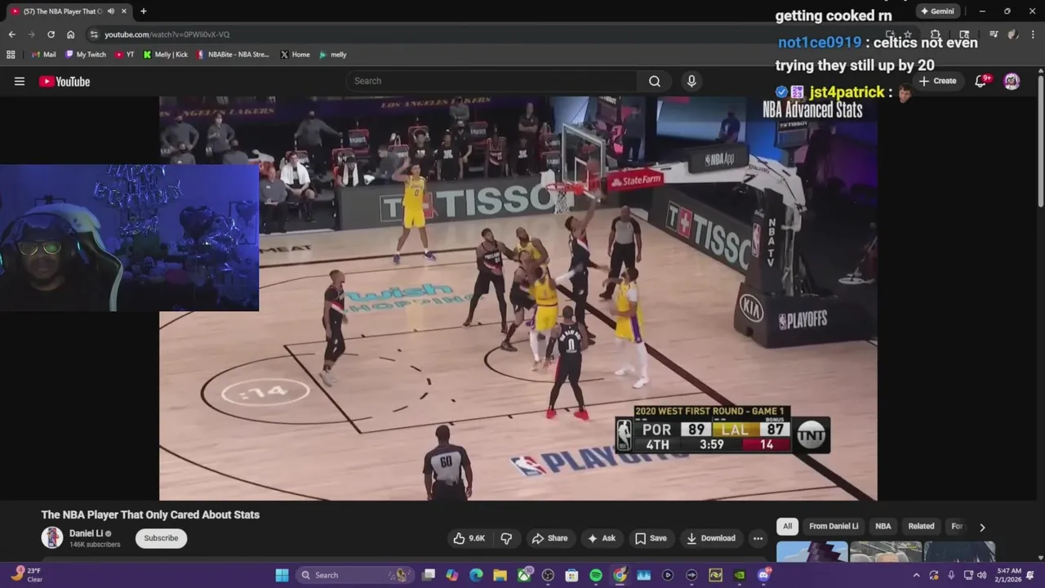This screenshot has width=1045, height=588.
Task: Open the volume control in tray
Action: click(x=981, y=575)
